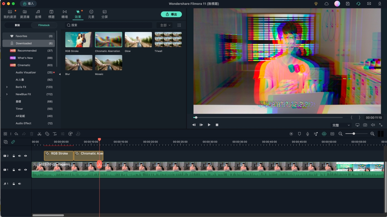Viewport: 387px width, 217px height.
Task: Select the Glow effect thumbnail
Action: coord(138,40)
